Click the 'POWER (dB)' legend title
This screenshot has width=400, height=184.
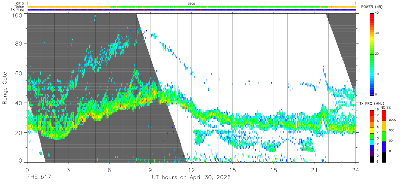[x=372, y=7]
